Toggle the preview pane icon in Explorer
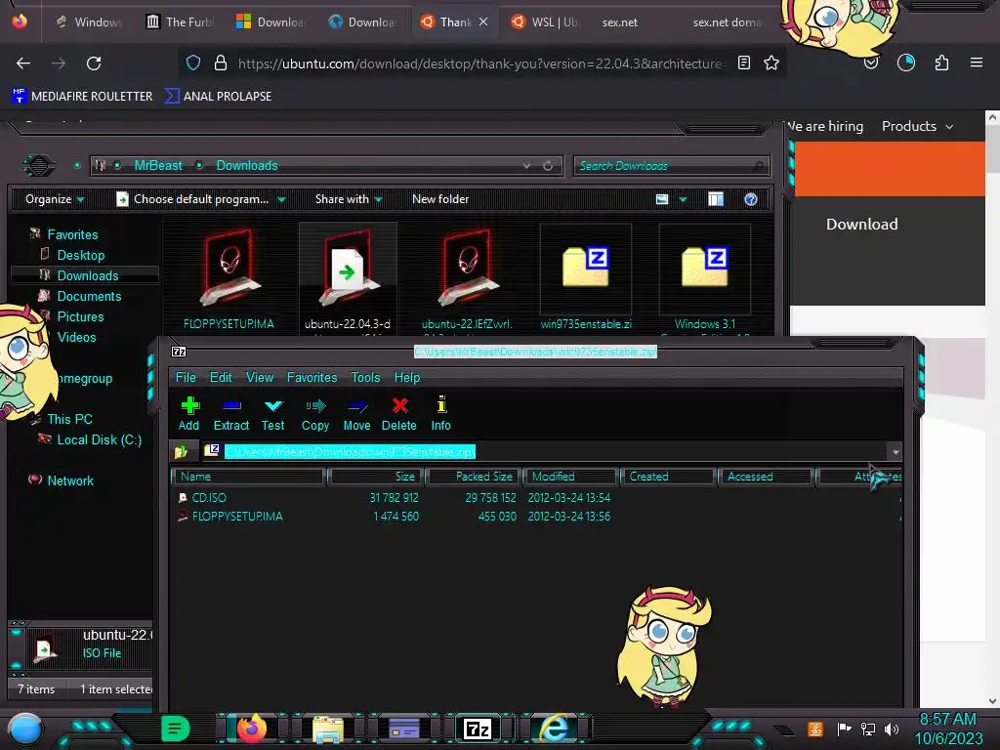This screenshot has width=1000, height=750. point(716,199)
